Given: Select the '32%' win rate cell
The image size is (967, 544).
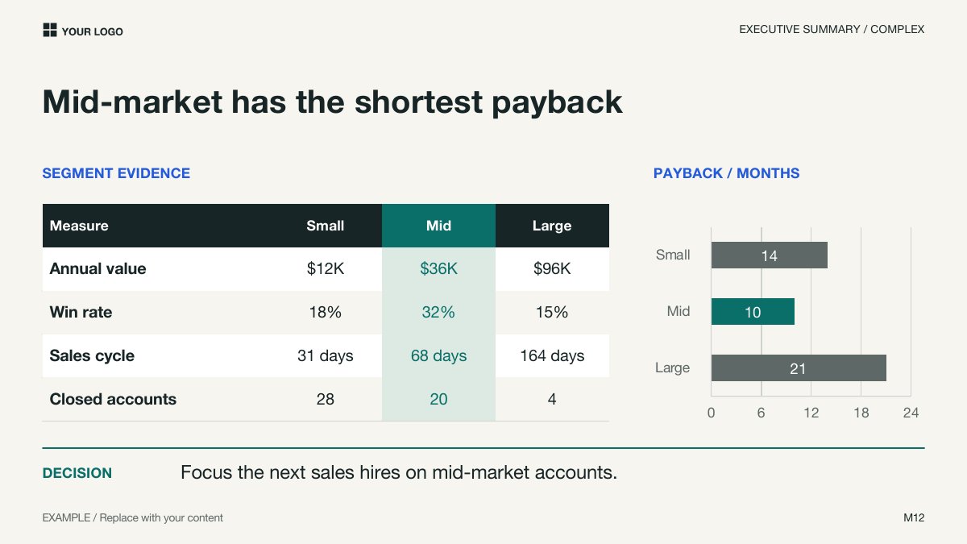Looking at the screenshot, I should 438,312.
